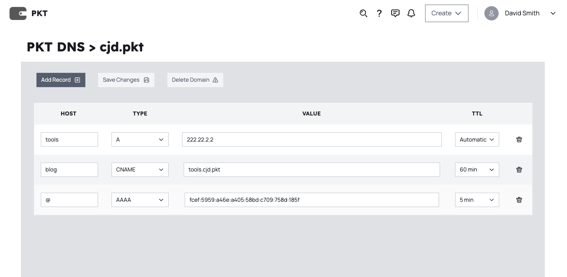This screenshot has height=277, width=567.
Task: Change the 5 min TTL dropdown
Action: (x=477, y=200)
